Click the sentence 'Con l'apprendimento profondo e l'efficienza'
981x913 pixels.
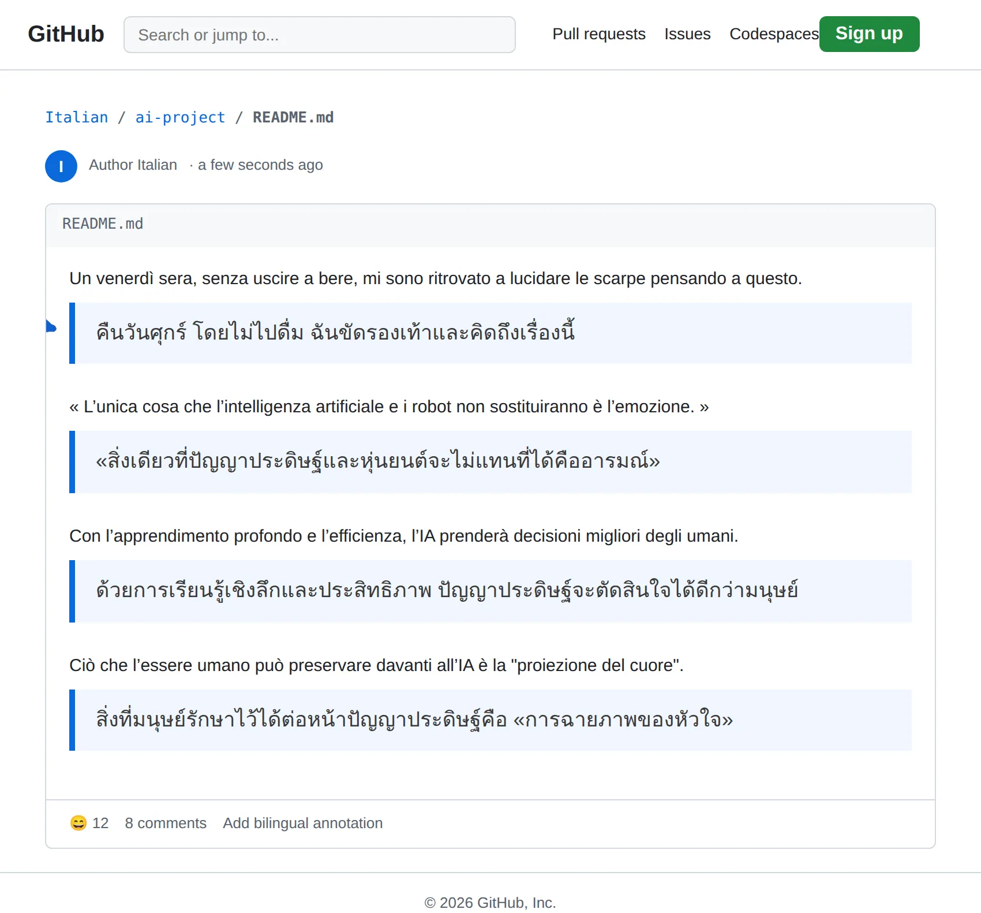click(x=404, y=536)
